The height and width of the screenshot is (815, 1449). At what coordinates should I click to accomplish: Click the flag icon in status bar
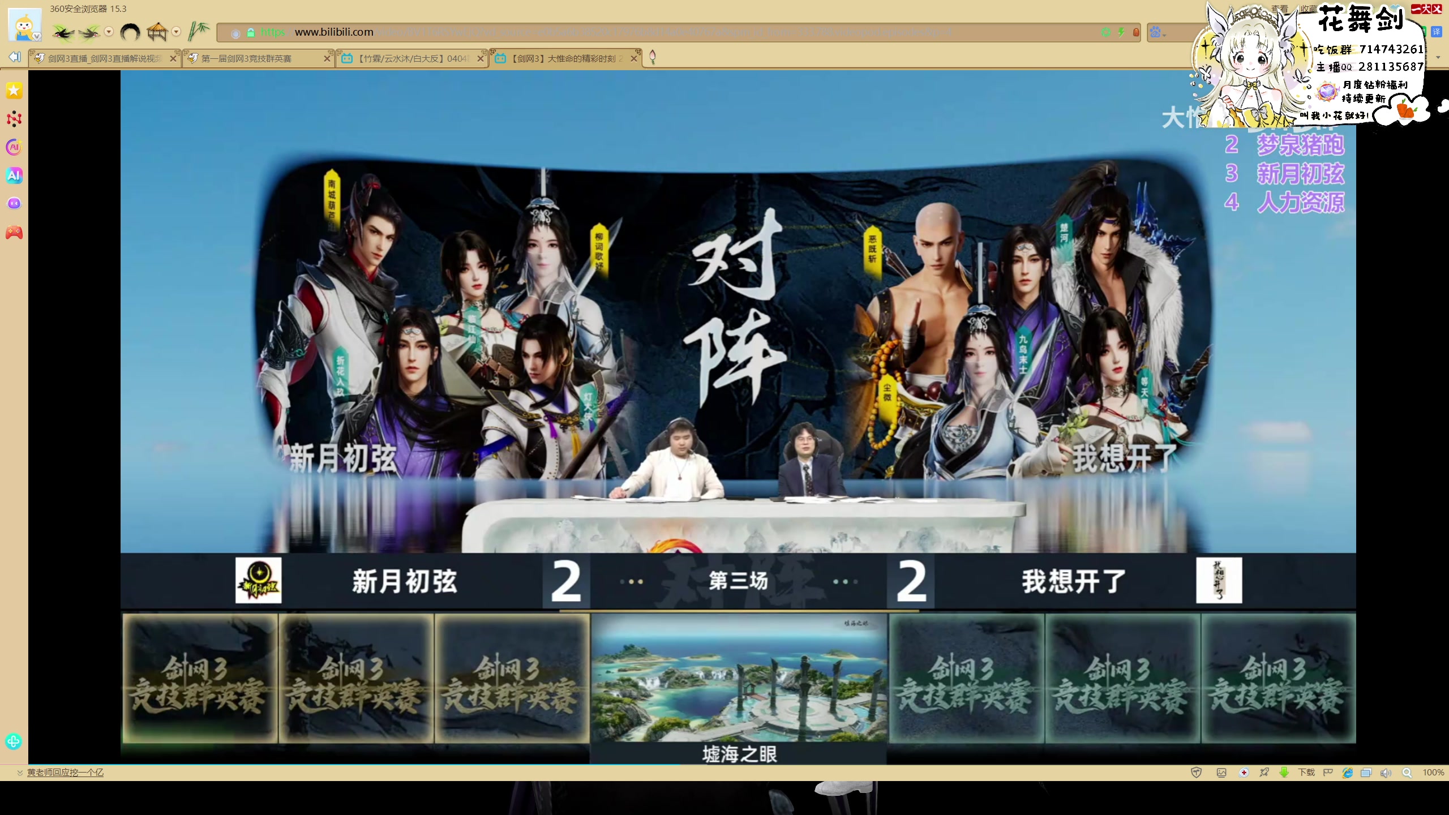tap(1328, 773)
